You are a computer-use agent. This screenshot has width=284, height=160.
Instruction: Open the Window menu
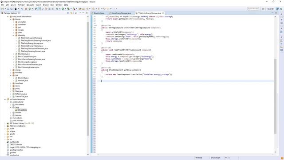pos(59,5)
